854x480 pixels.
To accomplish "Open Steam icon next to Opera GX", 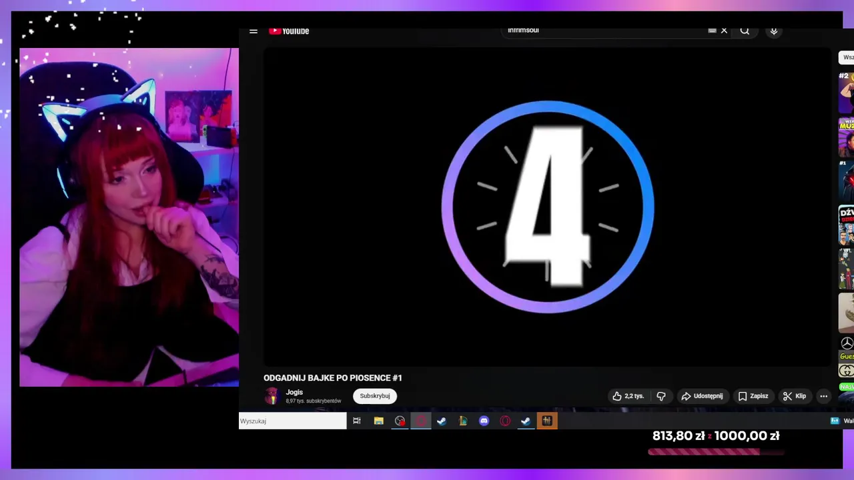I will coord(442,421).
